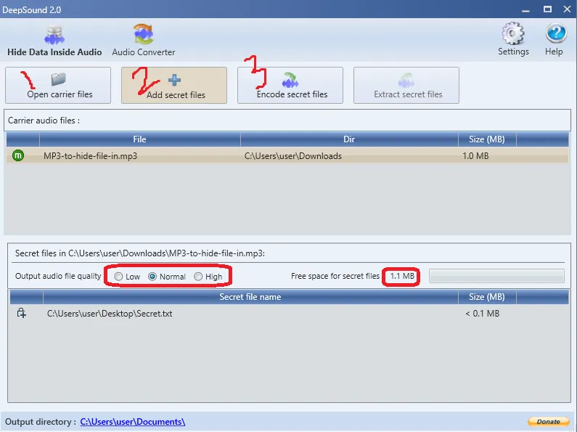Click the Secret file name column header
The height and width of the screenshot is (432, 577).
pos(250,297)
